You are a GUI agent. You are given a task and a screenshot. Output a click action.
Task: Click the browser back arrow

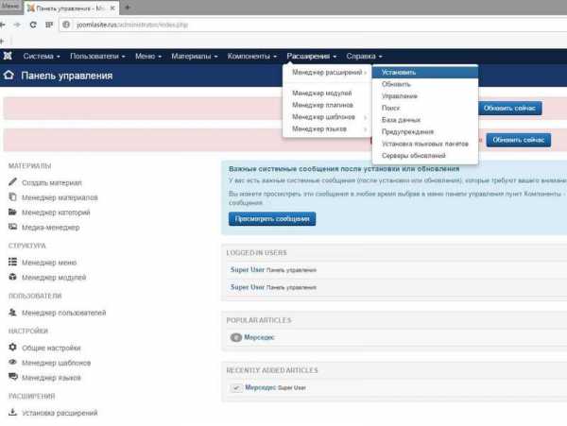pos(2,25)
